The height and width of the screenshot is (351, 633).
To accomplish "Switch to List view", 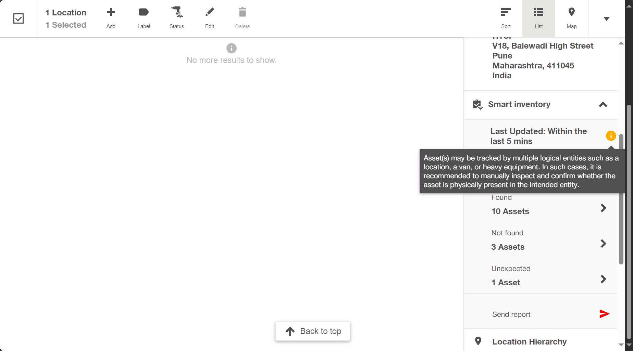I will pos(538,18).
